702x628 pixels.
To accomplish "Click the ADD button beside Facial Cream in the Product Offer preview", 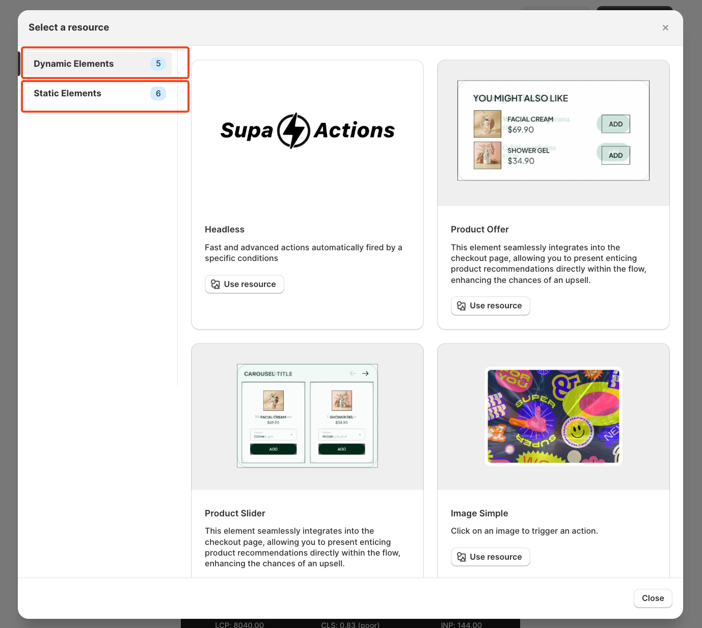I will click(615, 124).
